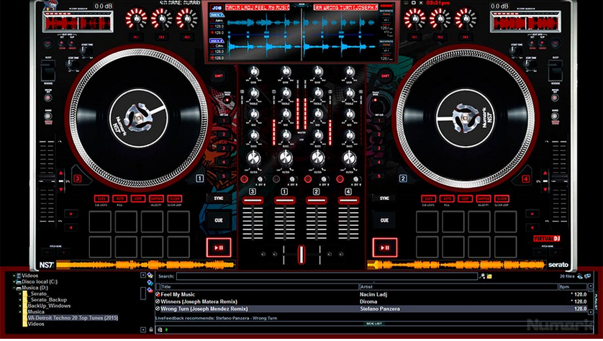
Task: Open the SIDE LIST panel
Action: click(373, 324)
